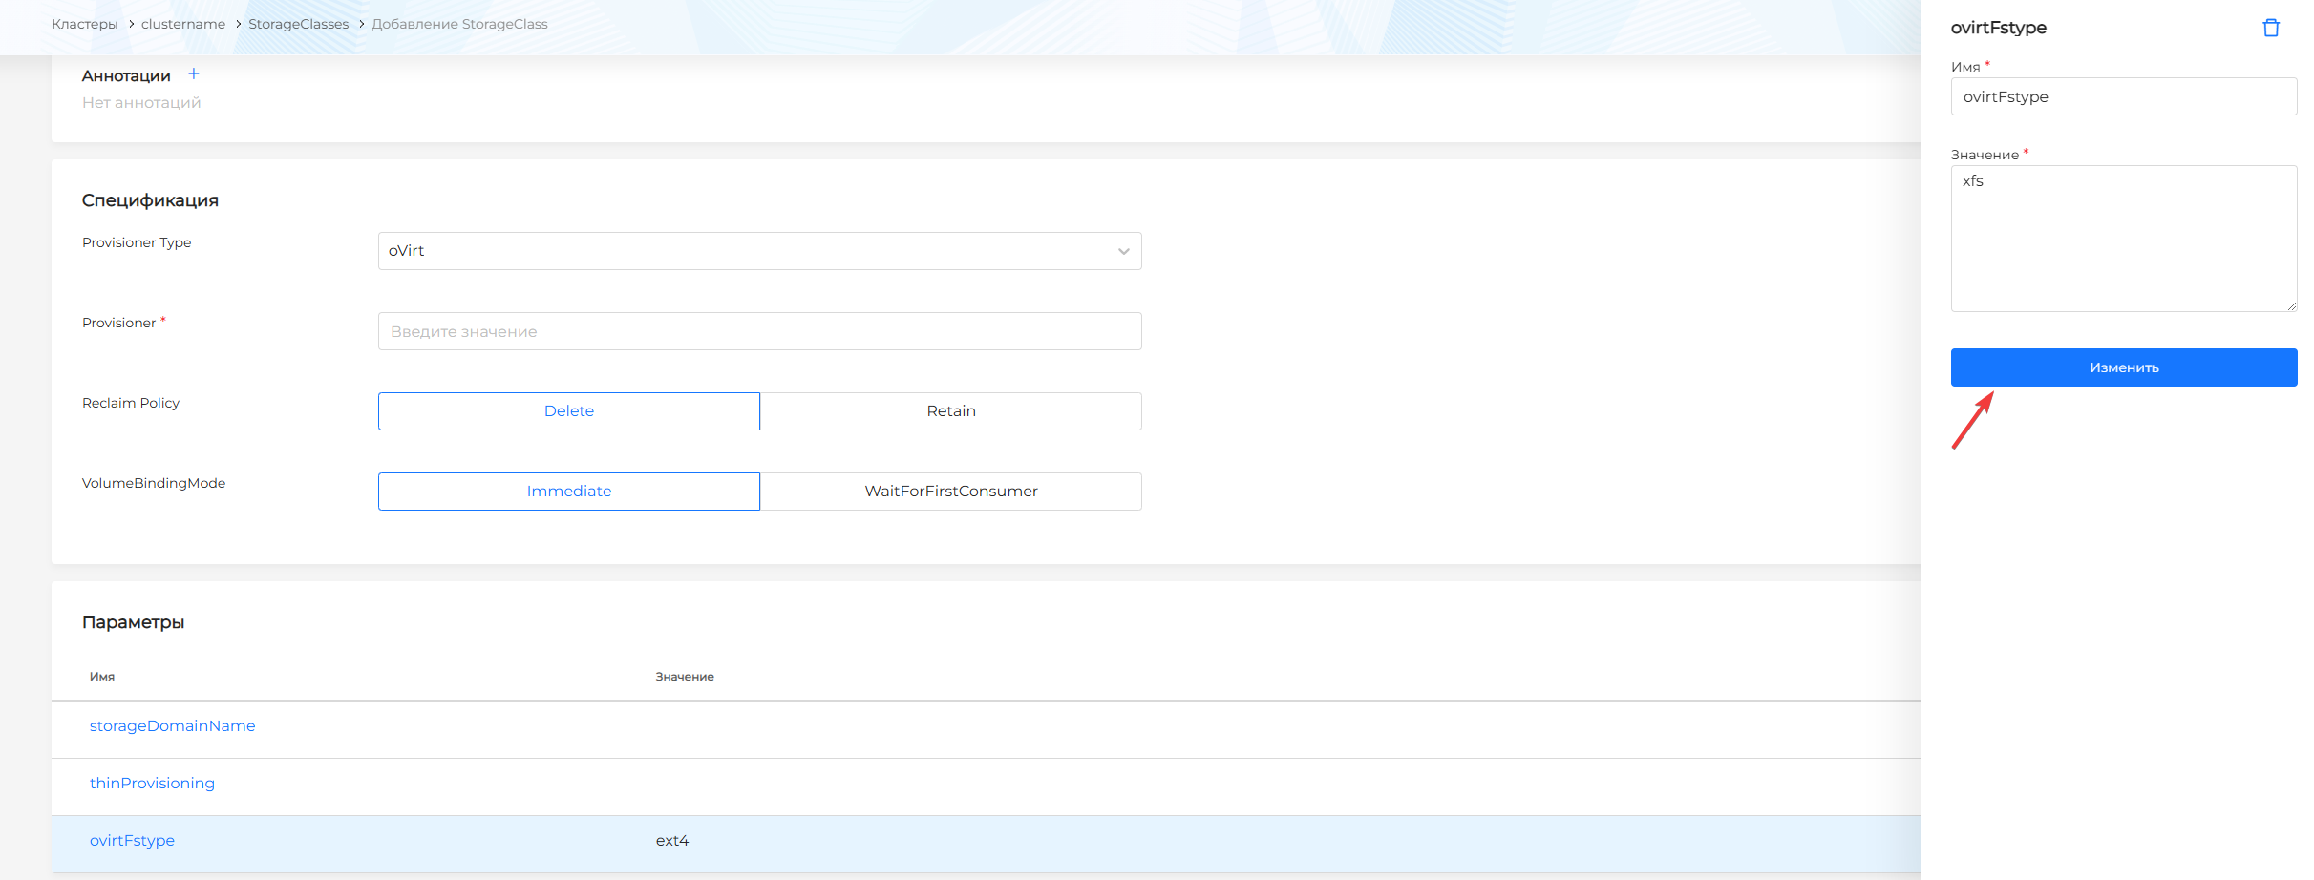Click the trash delete icon for ovirtFstype
The width and height of the screenshot is (2314, 880).
(x=2270, y=29)
